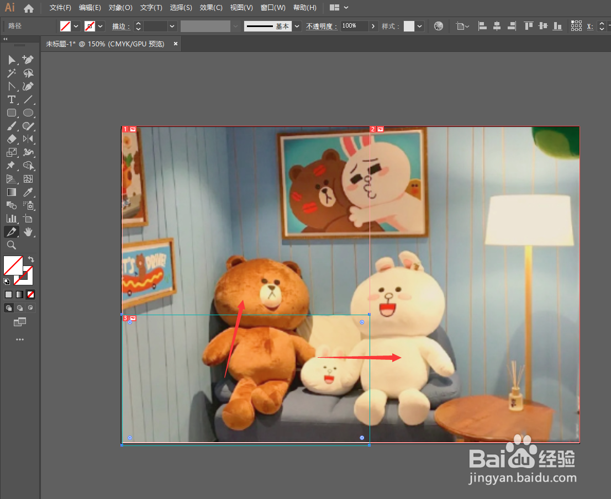The height and width of the screenshot is (499, 611).
Task: Click vertical align top icon
Action: click(x=528, y=26)
